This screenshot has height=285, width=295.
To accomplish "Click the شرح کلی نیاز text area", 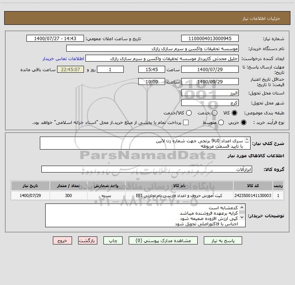I will point(145,143).
